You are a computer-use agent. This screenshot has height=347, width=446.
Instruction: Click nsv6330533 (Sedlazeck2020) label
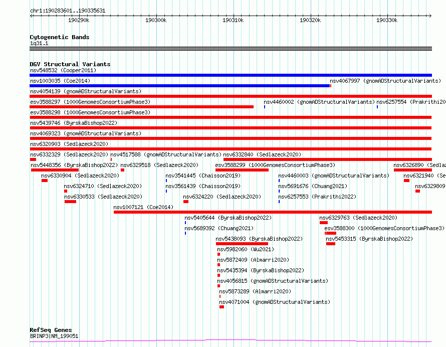click(x=103, y=197)
